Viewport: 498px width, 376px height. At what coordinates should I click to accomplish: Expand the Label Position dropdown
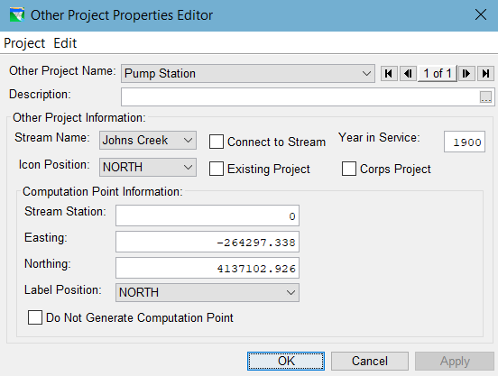pos(207,292)
